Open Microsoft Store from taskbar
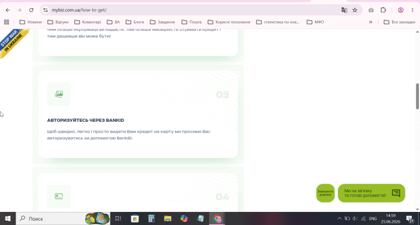Image resolution: width=420 pixels, height=225 pixels. pyautogui.click(x=135, y=218)
